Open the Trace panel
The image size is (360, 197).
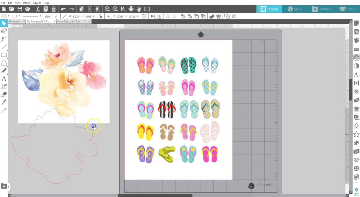point(356,57)
